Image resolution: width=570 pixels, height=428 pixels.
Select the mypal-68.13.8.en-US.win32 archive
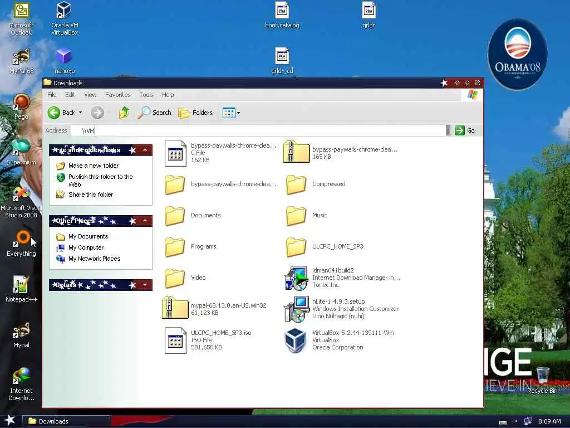pyautogui.click(x=214, y=309)
